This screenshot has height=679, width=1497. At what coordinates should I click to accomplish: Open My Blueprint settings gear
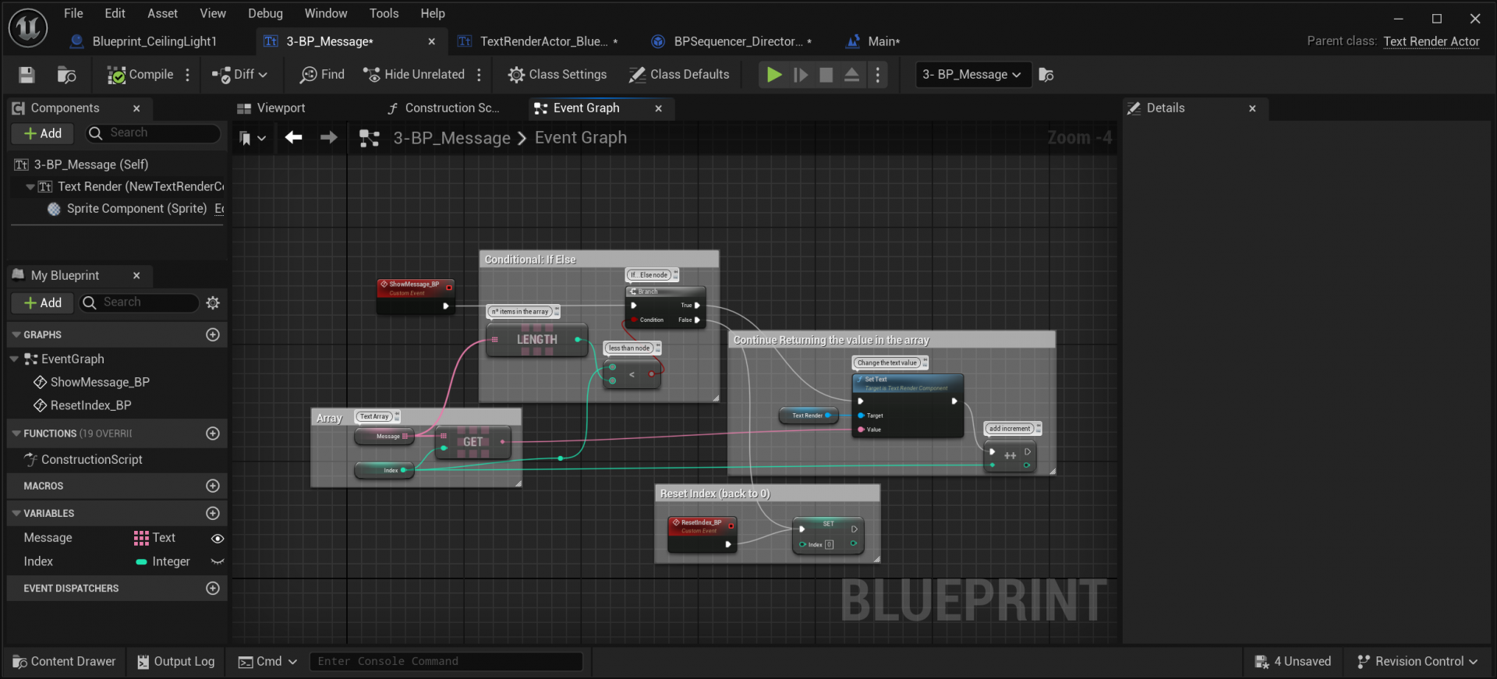(213, 303)
